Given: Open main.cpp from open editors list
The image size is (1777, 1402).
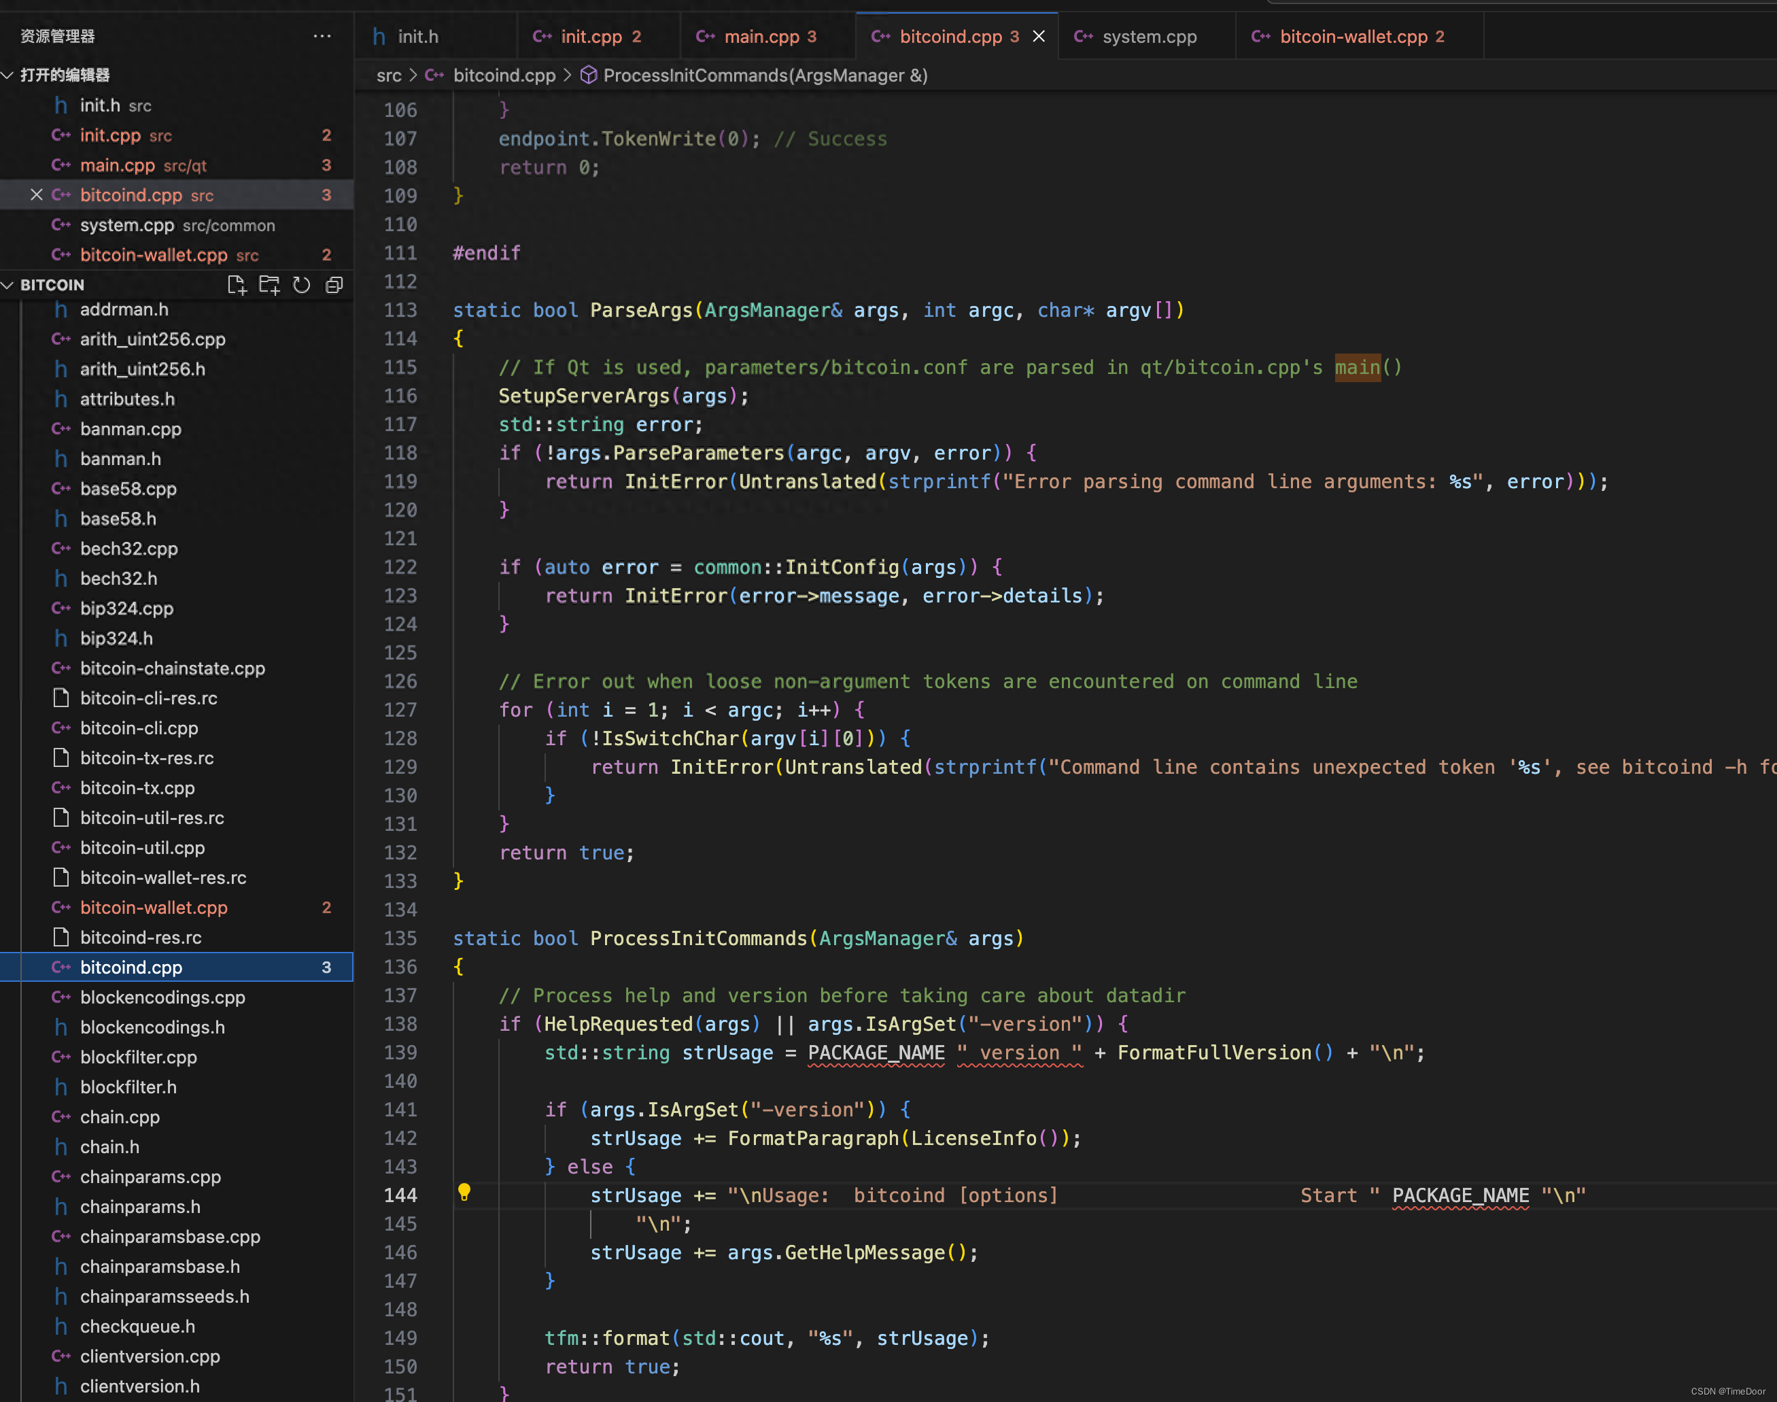Looking at the screenshot, I should pyautogui.click(x=118, y=165).
